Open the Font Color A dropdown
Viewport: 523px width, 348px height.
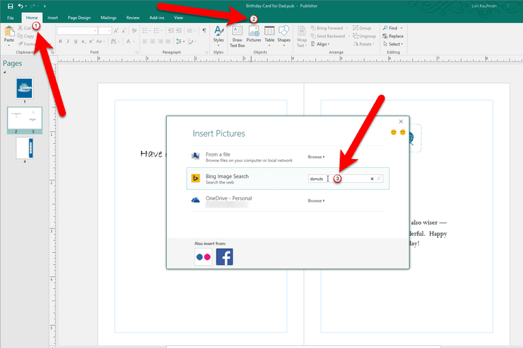coord(131,41)
